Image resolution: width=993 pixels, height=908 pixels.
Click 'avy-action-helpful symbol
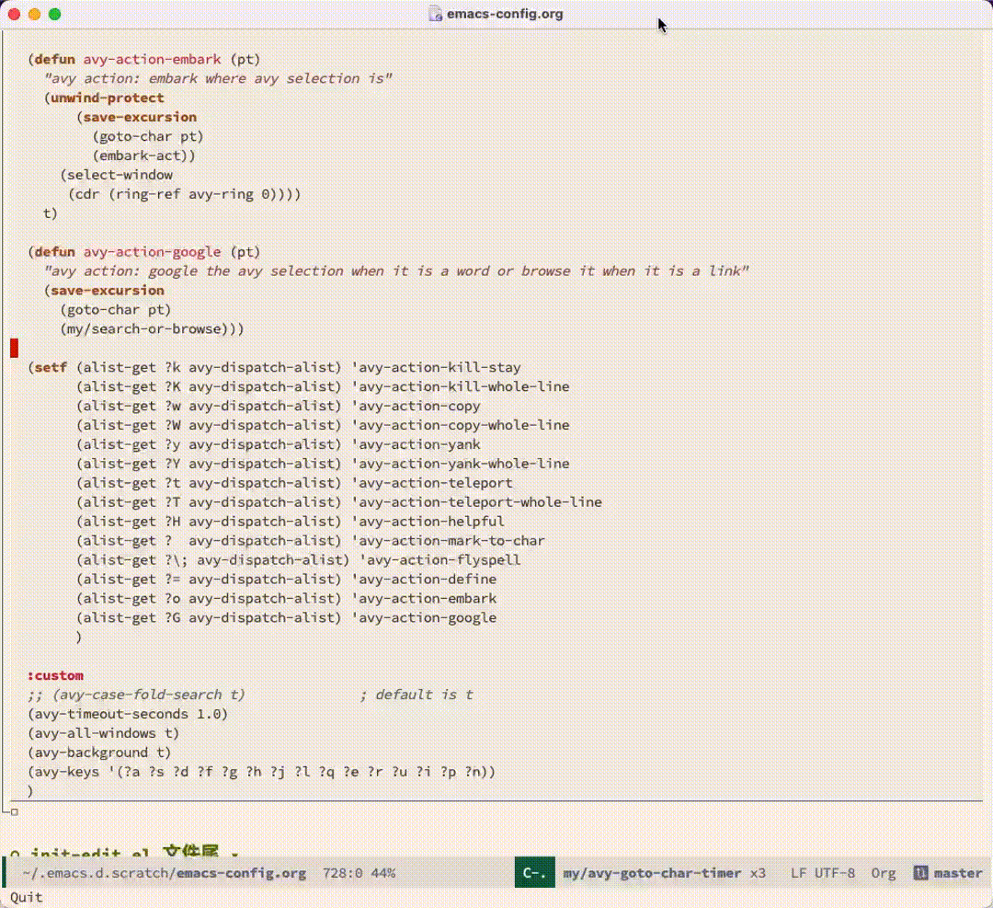(428, 522)
